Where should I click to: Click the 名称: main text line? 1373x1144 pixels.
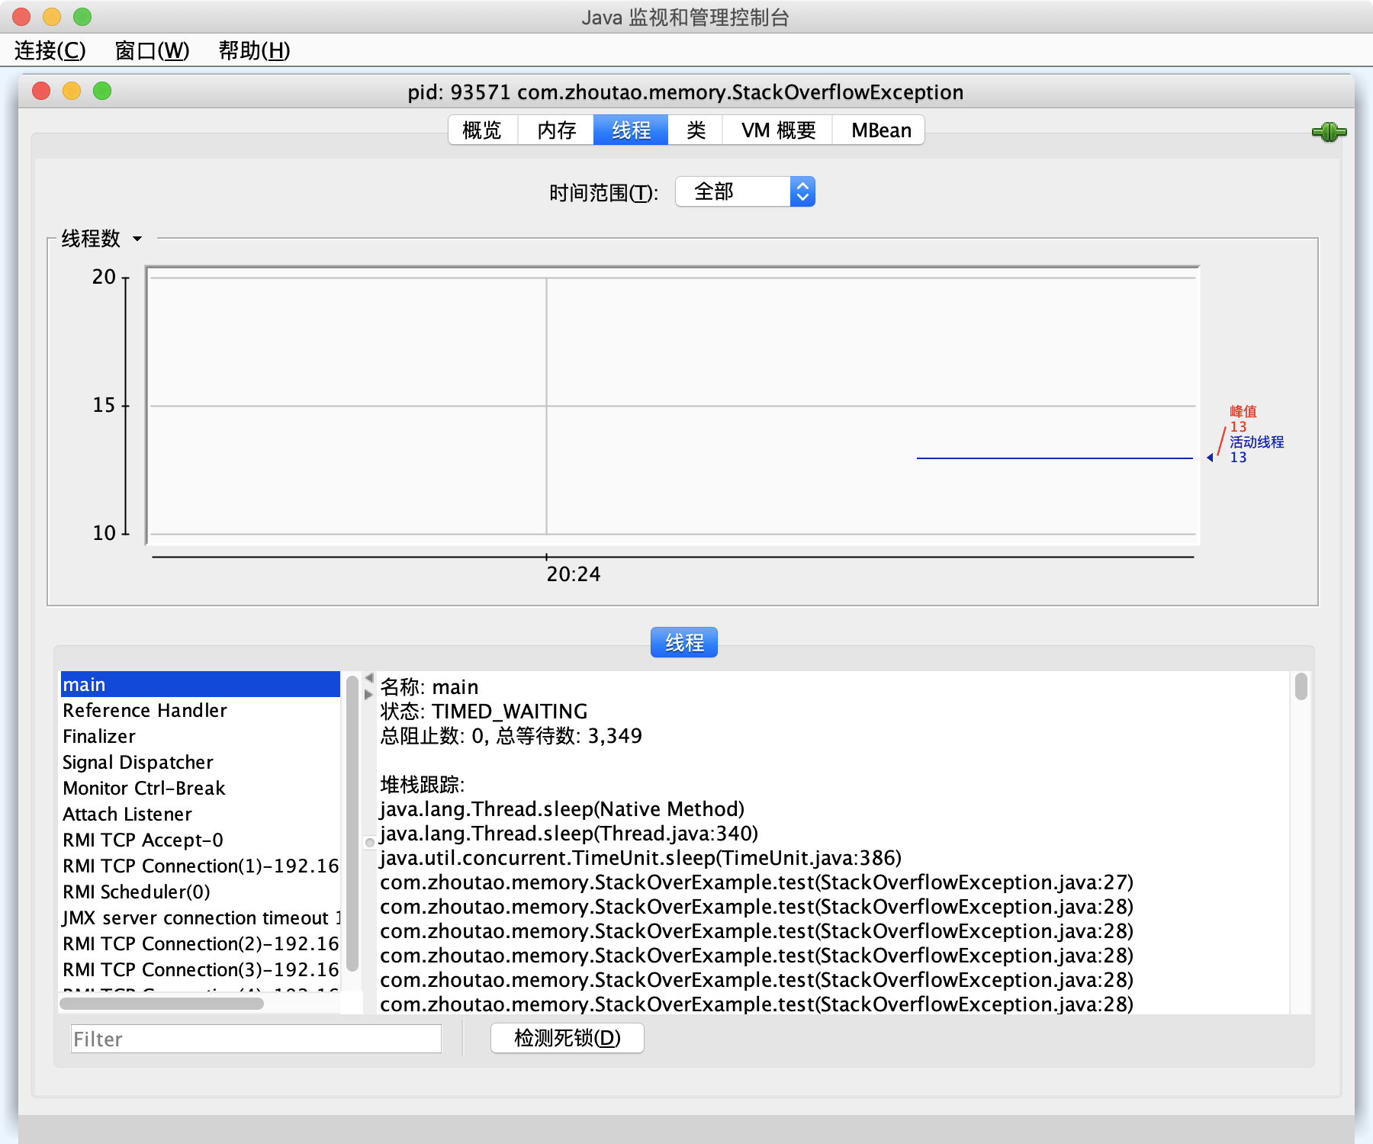click(x=429, y=686)
